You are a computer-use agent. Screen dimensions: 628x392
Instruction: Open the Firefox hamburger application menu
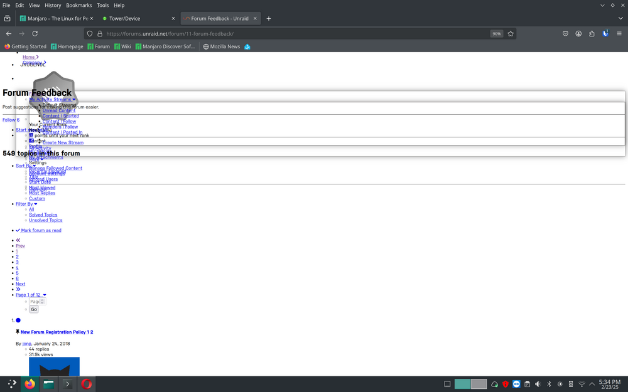coord(619,34)
